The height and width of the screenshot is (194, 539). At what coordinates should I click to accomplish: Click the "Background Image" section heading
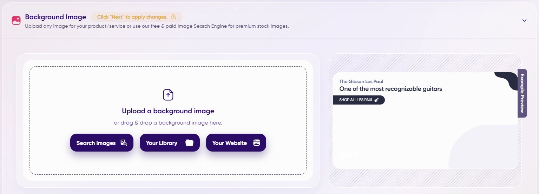coord(55,17)
